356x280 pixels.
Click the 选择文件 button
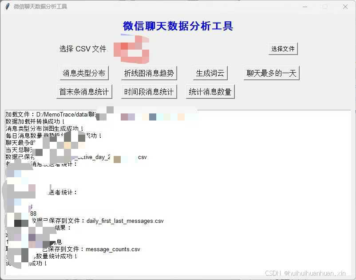283,49
